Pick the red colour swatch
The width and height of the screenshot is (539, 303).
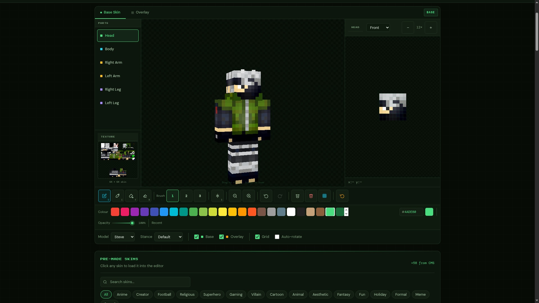pyautogui.click(x=115, y=212)
